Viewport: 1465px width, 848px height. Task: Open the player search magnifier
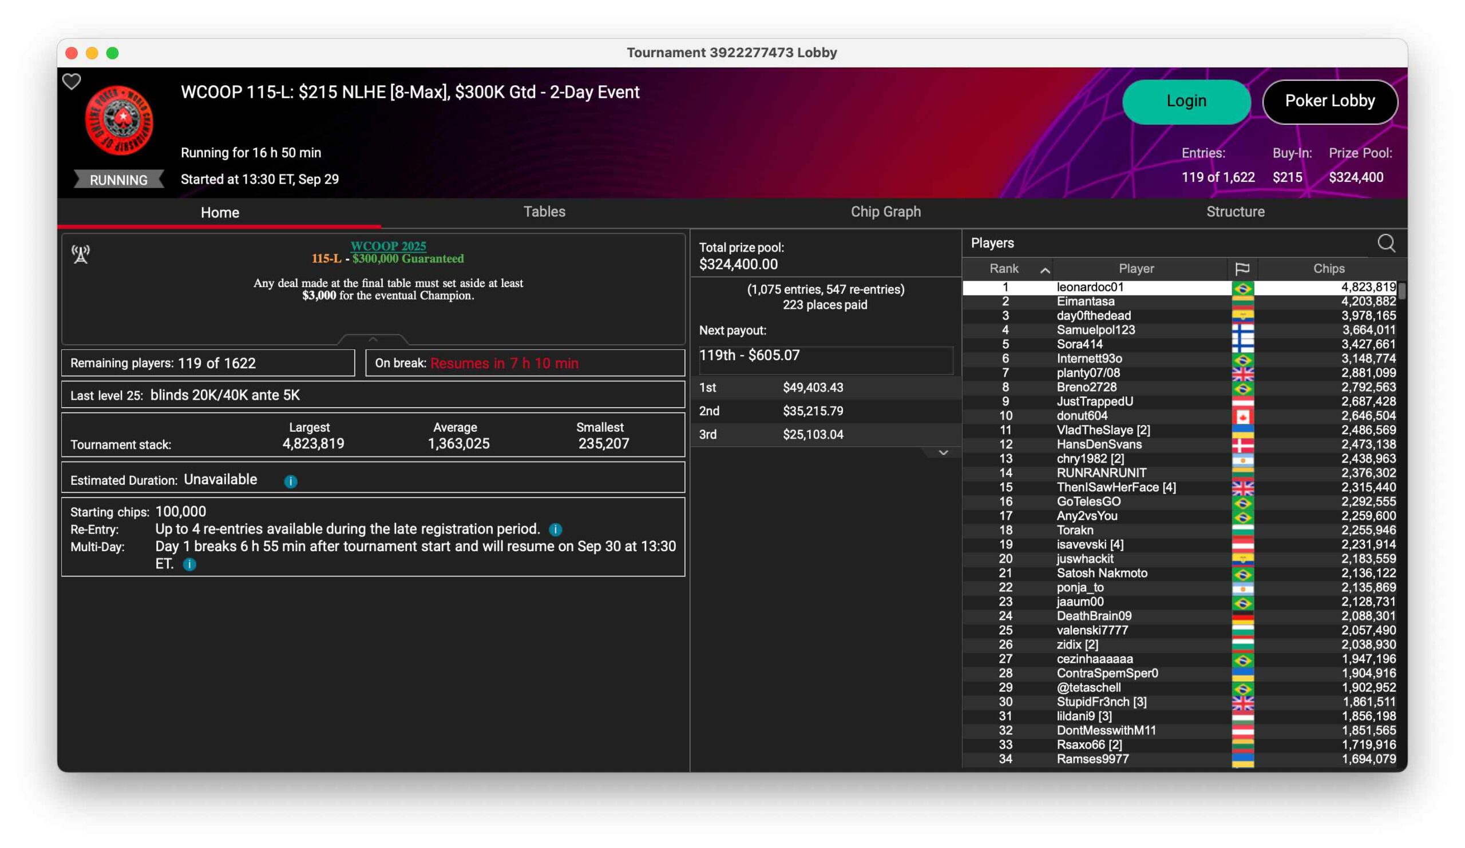click(x=1385, y=243)
